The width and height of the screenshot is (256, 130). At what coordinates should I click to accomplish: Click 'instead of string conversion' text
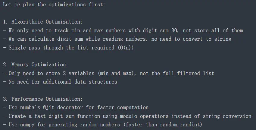click(211, 116)
